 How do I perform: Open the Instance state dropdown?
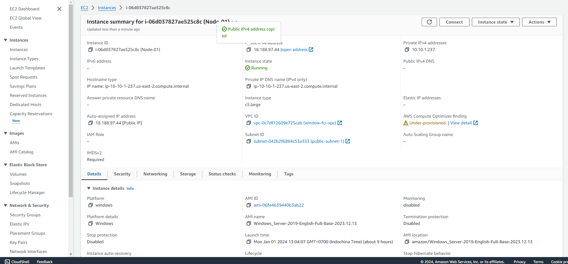(495, 22)
